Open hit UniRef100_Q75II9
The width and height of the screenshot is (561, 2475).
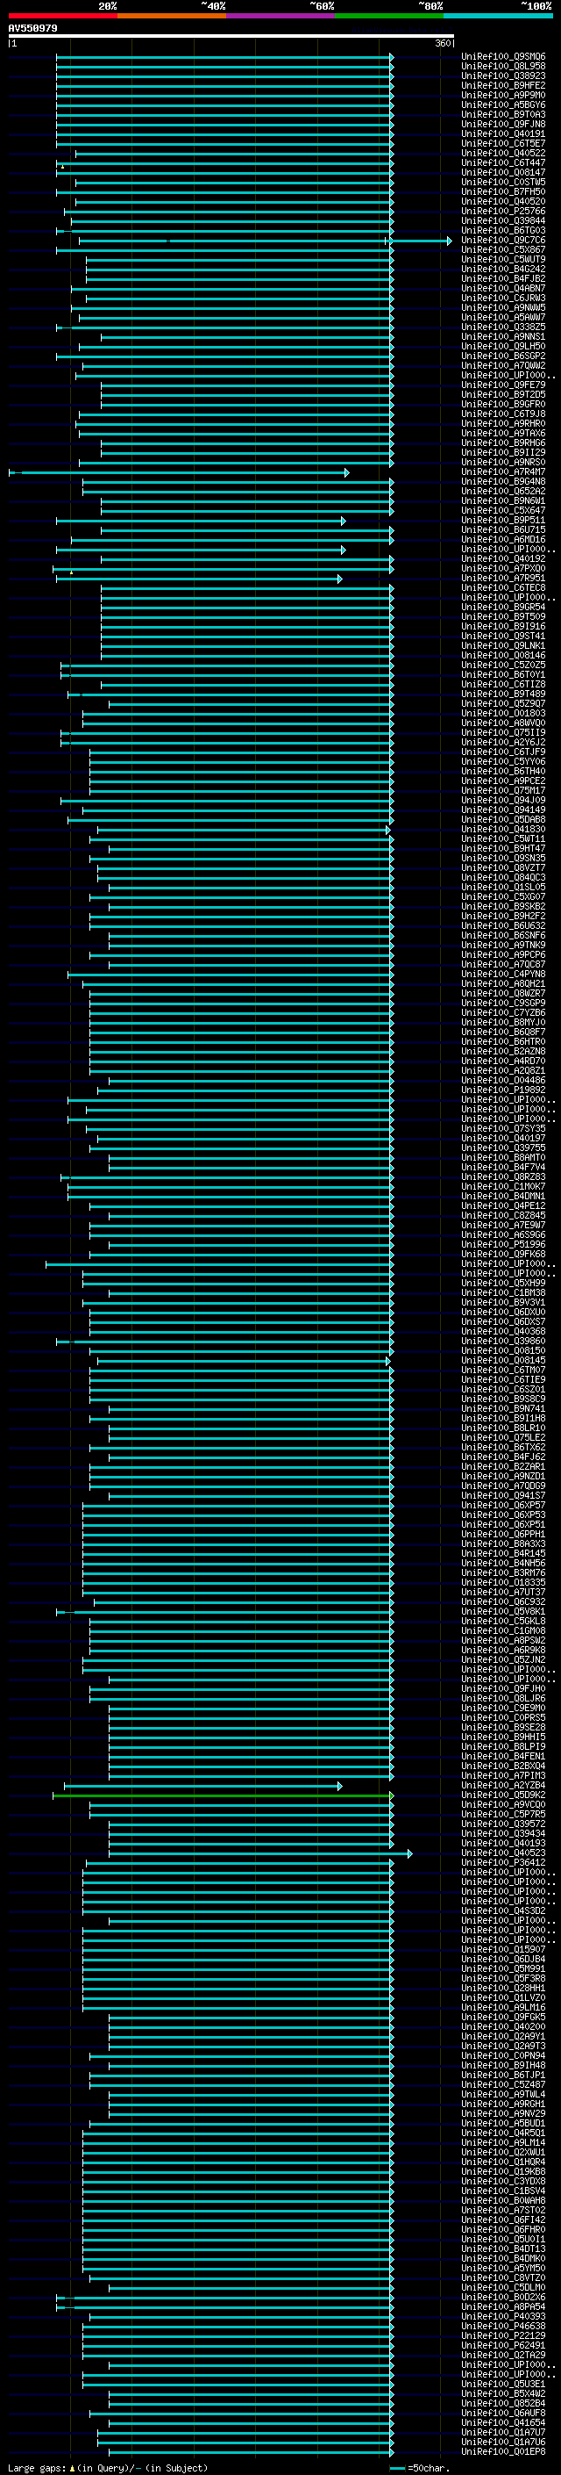coord(503,733)
